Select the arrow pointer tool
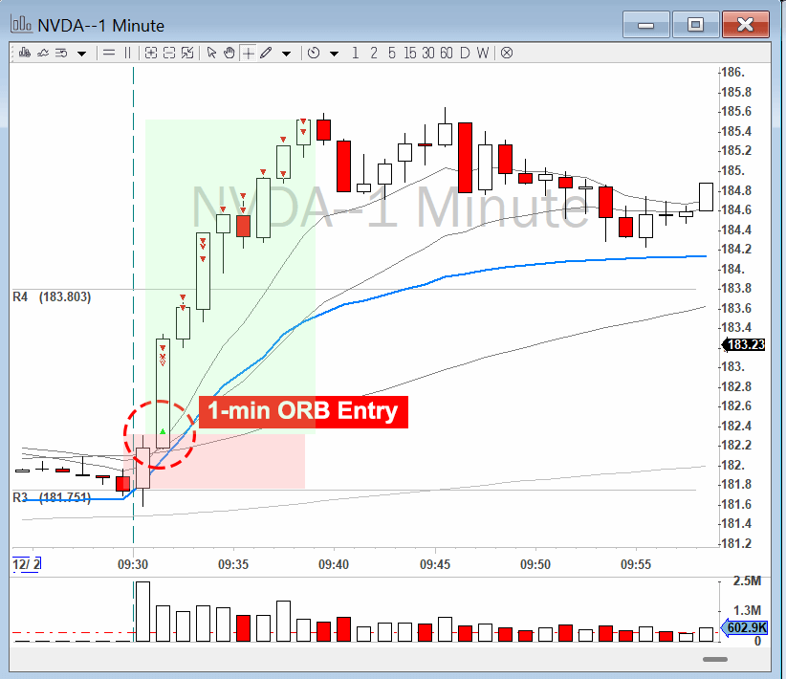This screenshot has width=786, height=679. (x=212, y=53)
